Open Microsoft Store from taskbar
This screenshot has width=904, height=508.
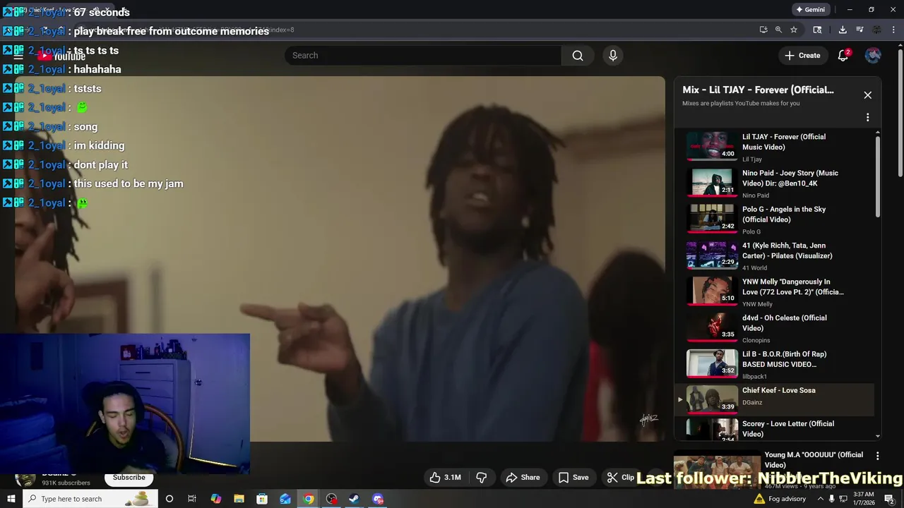[x=262, y=499]
